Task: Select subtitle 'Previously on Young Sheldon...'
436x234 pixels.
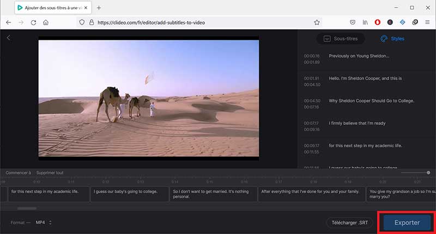Action: pyautogui.click(x=359, y=56)
